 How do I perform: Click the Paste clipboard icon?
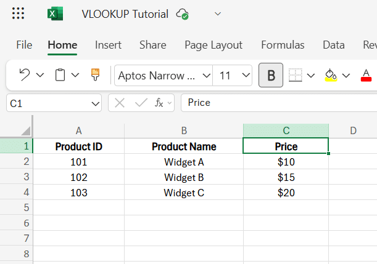tap(60, 75)
